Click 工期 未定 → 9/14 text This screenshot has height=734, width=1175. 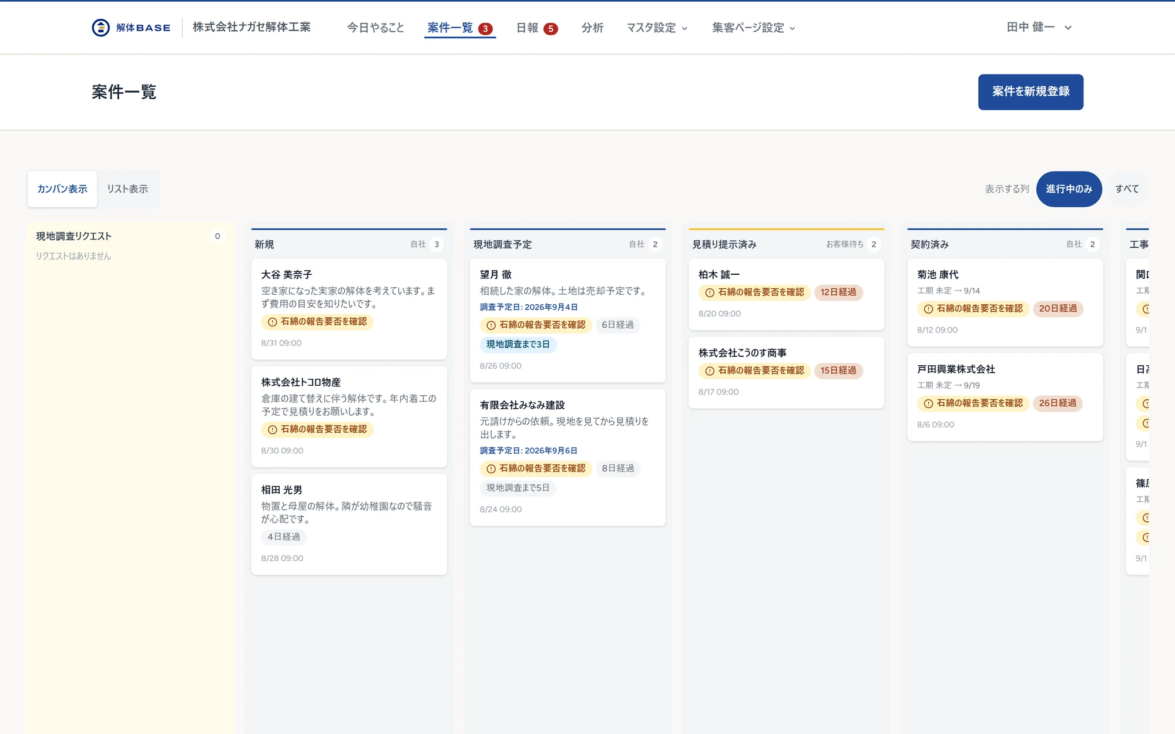coord(948,291)
